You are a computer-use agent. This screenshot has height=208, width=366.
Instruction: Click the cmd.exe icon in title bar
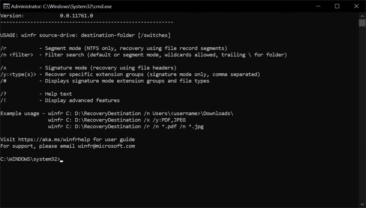[x=6, y=6]
